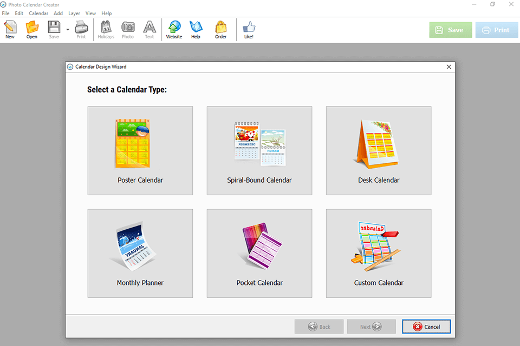Open the Help menu in menu bar
The image size is (520, 346).
tap(107, 13)
